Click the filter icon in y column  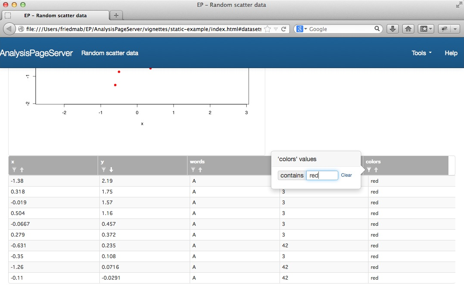[x=104, y=170]
